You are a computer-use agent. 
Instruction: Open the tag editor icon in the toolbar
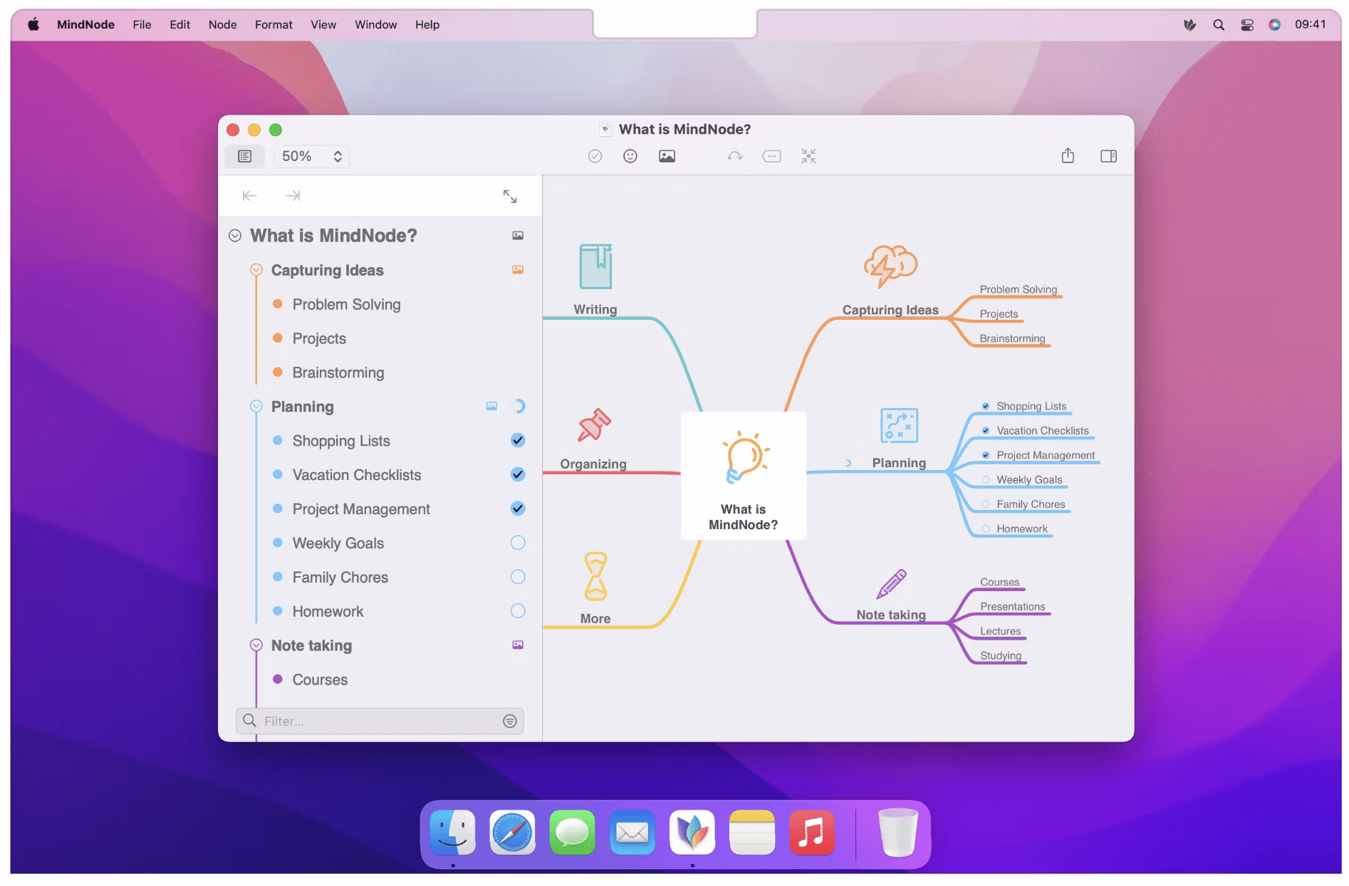click(x=771, y=156)
